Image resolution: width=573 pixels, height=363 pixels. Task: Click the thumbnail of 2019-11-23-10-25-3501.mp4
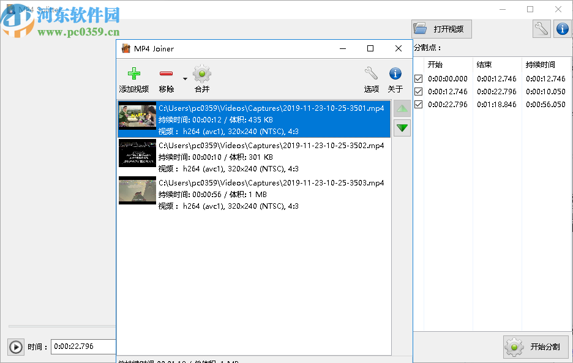(137, 120)
